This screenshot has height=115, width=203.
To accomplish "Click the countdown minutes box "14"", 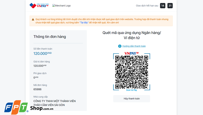I will [163, 6].
